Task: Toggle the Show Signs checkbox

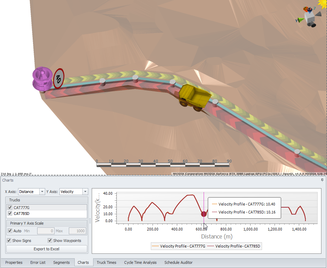Action: 9,241
